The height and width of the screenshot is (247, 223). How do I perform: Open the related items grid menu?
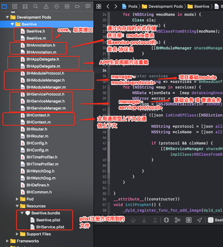(x=99, y=6)
